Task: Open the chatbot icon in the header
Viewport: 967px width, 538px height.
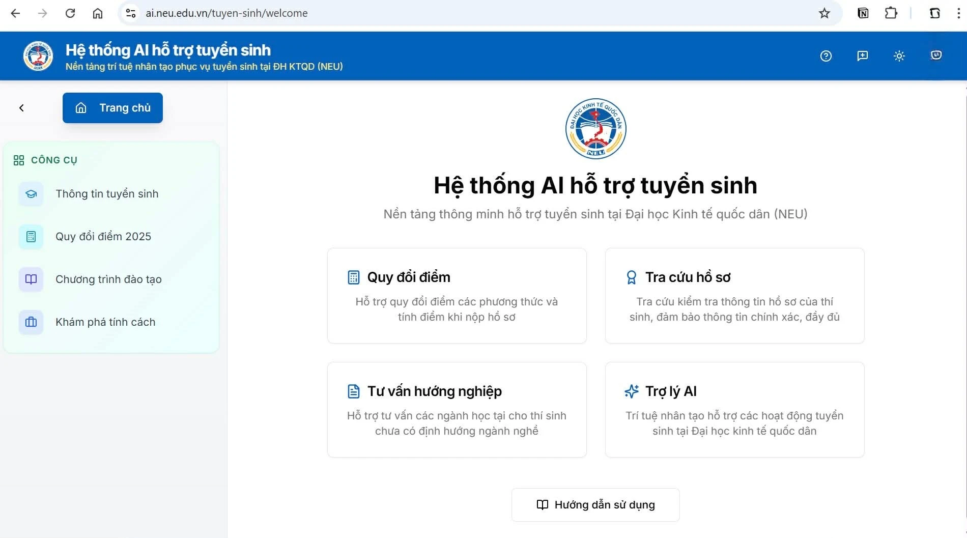Action: pos(936,55)
